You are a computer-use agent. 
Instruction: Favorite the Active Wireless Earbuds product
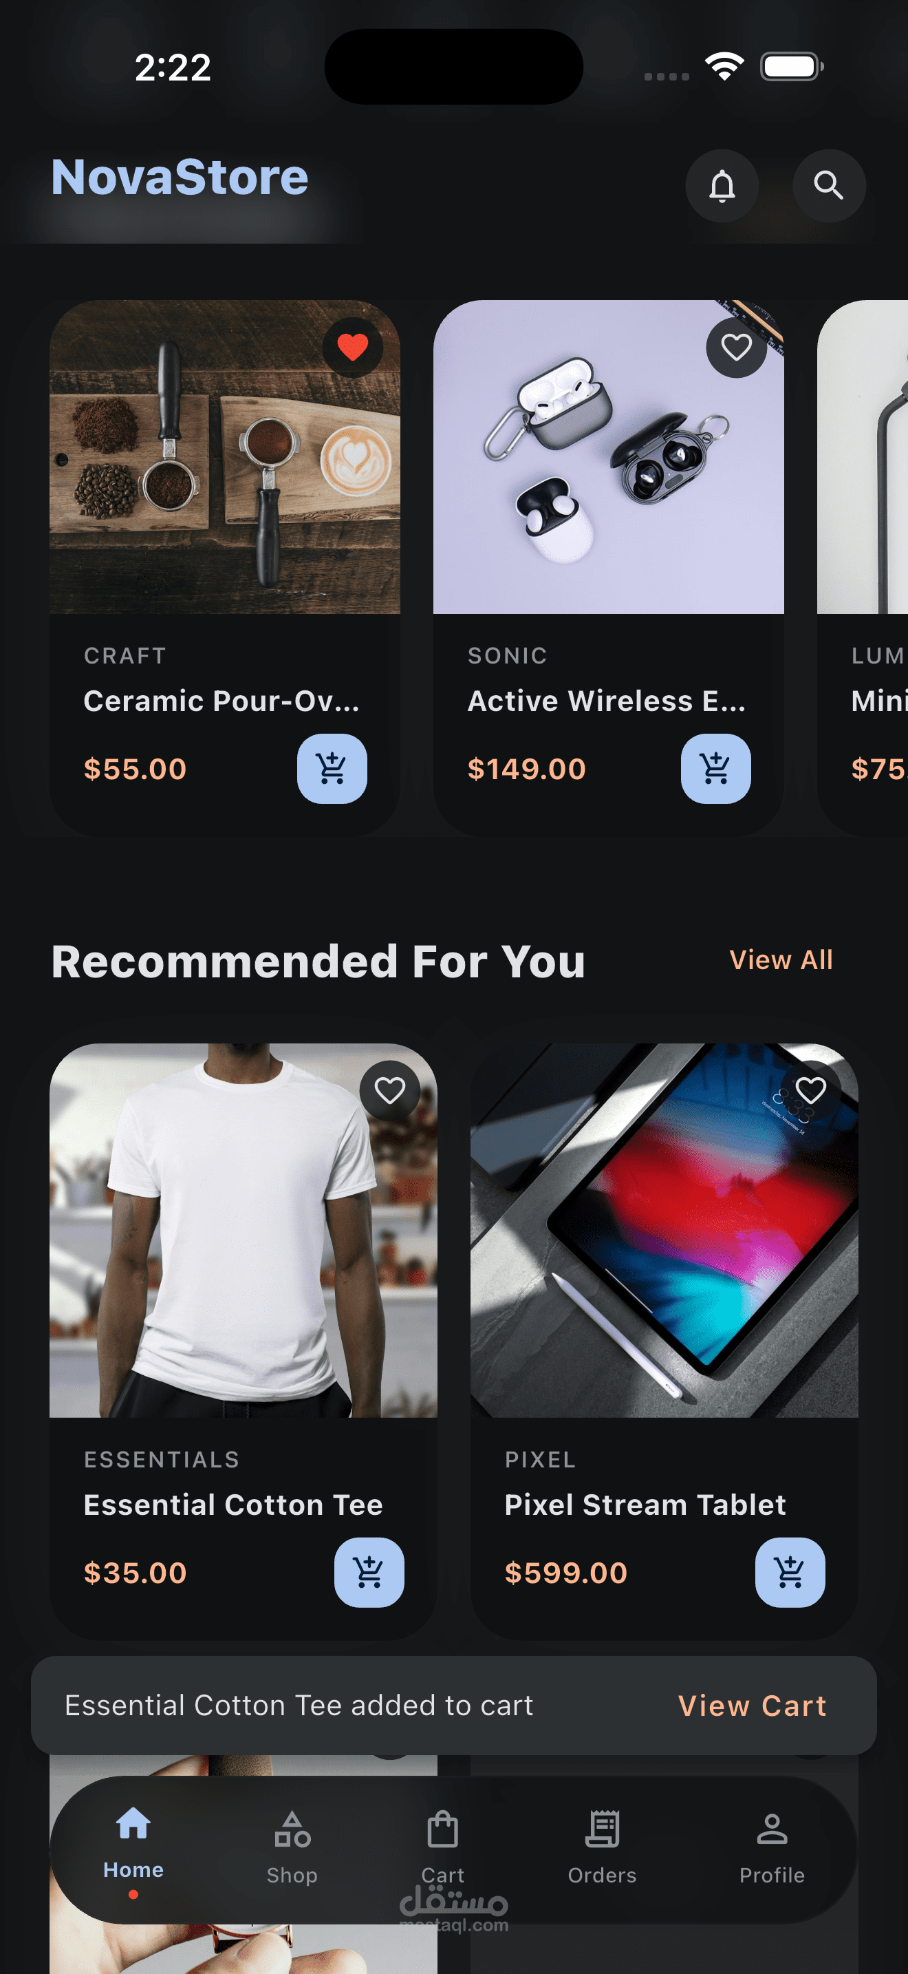[x=736, y=347]
